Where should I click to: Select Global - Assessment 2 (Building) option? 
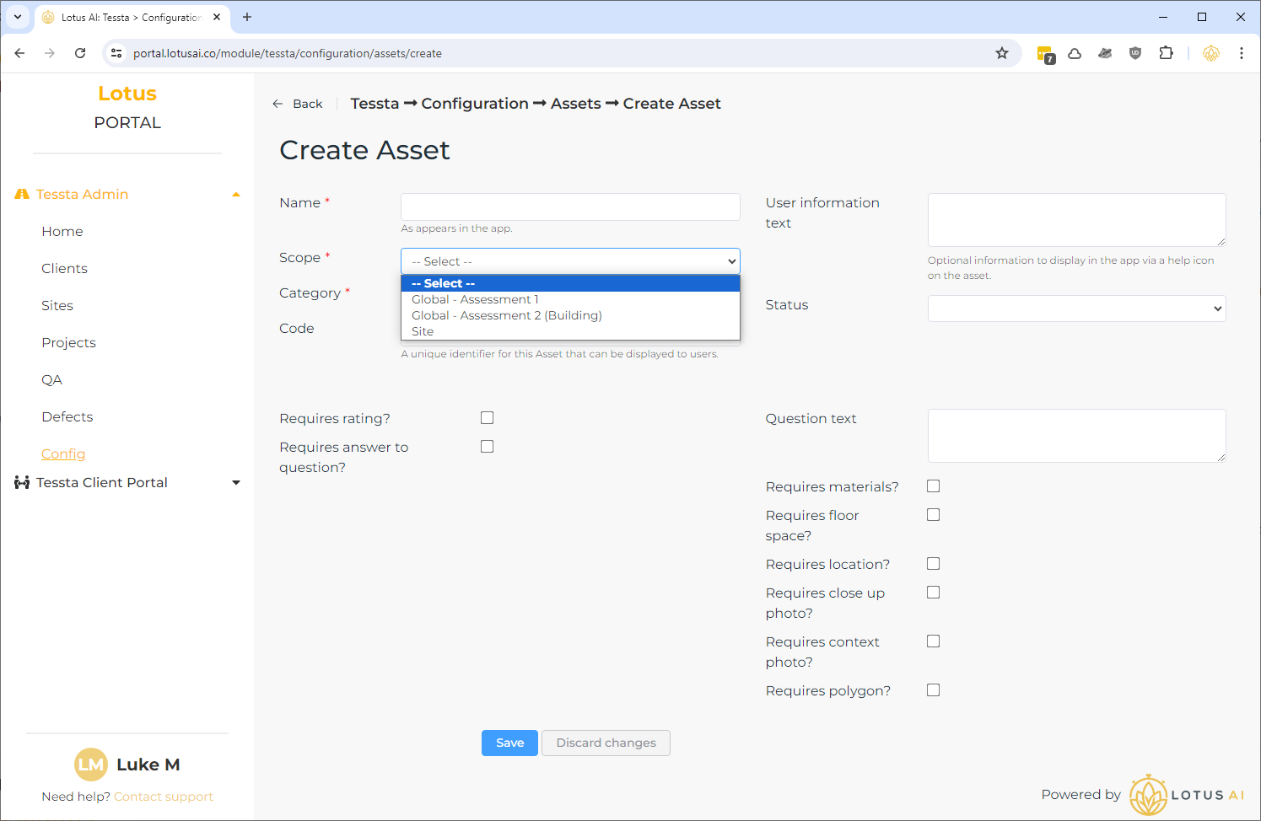[506, 315]
